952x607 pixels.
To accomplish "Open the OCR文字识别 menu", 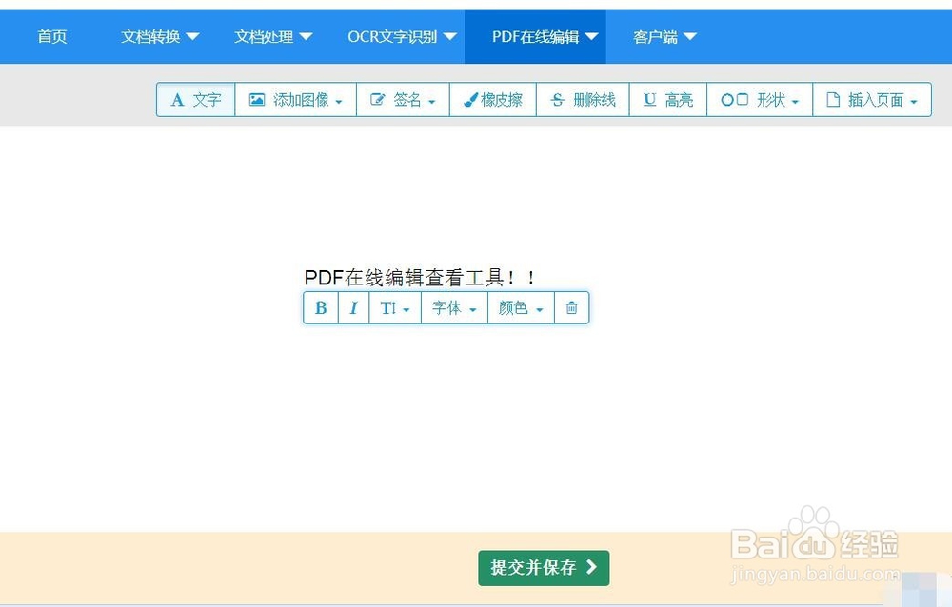I will point(402,36).
